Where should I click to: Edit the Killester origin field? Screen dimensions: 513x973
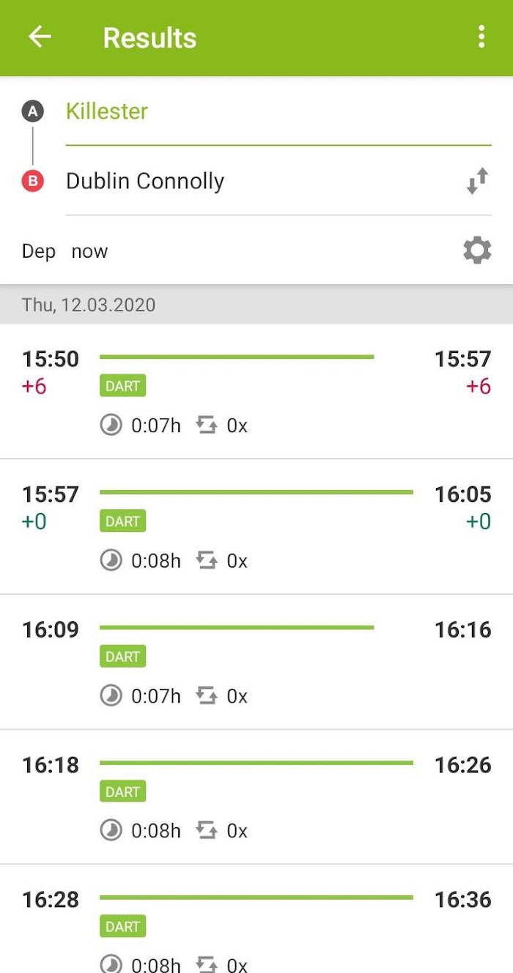(278, 111)
